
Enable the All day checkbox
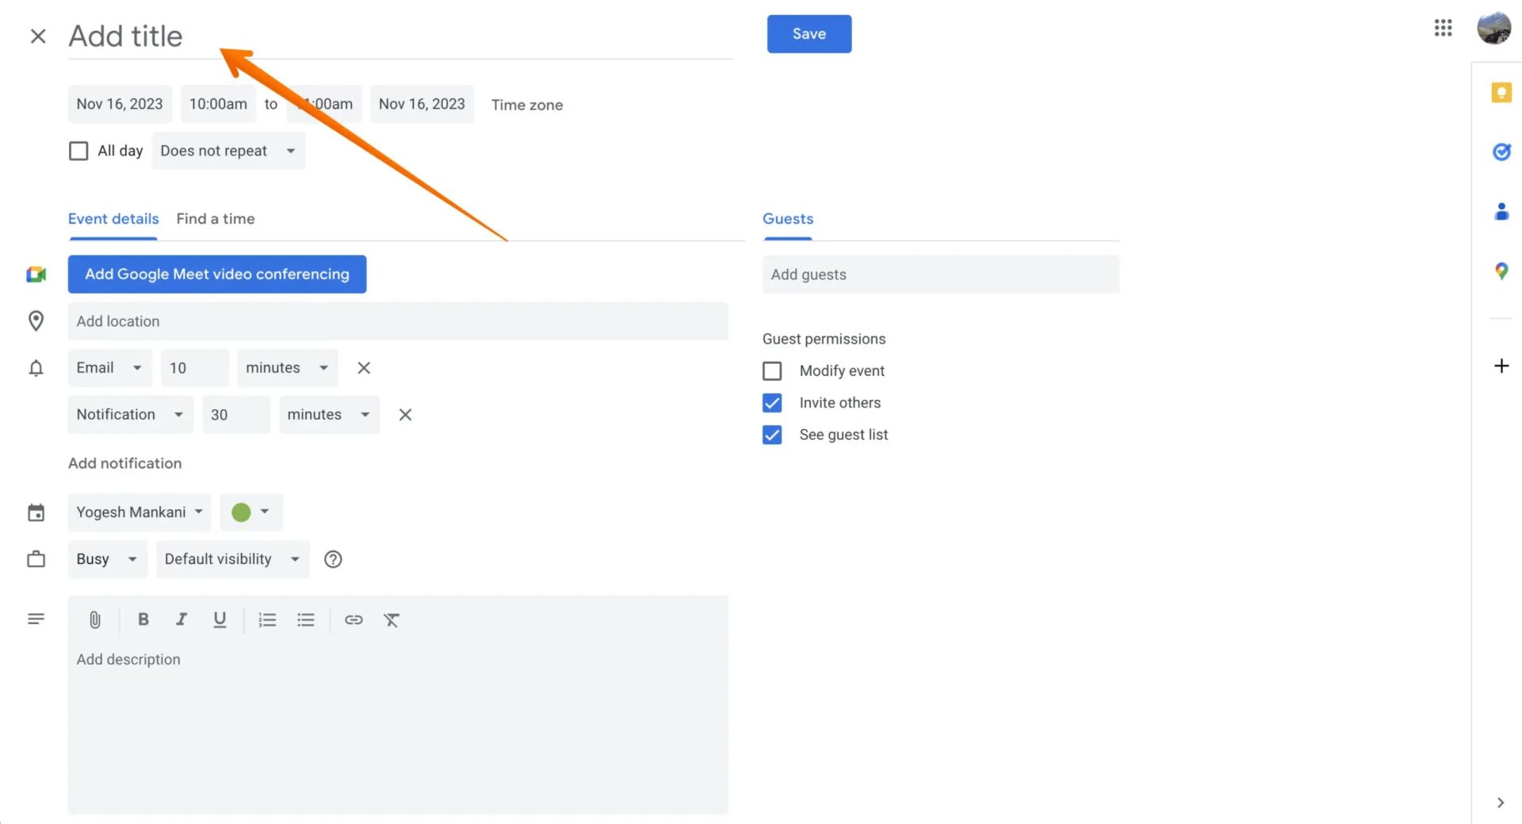(78, 151)
